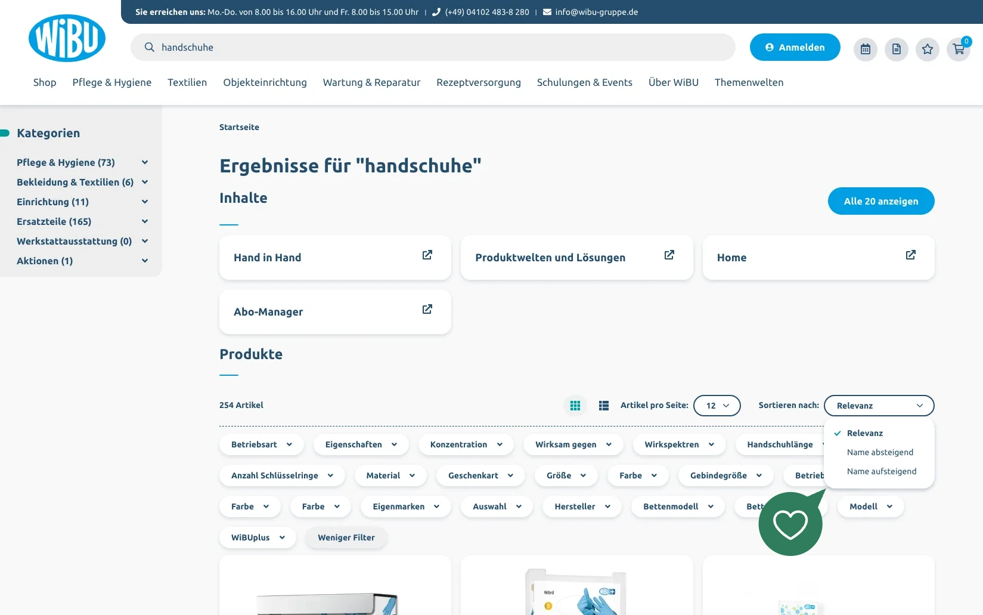Open Bettenmodell filter dropdown
The image size is (983, 615).
(678, 506)
